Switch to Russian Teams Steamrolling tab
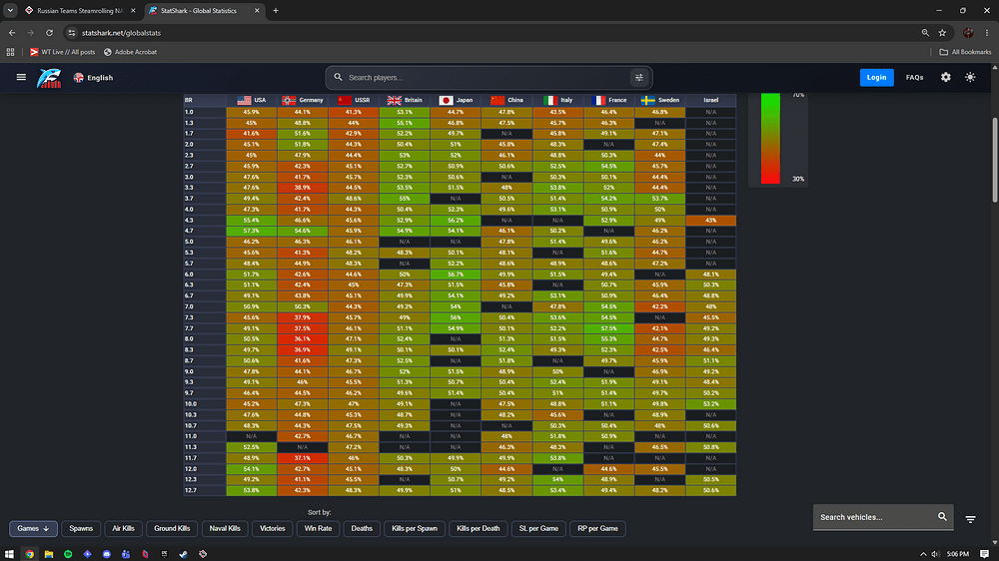This screenshot has width=999, height=561. coord(80,11)
